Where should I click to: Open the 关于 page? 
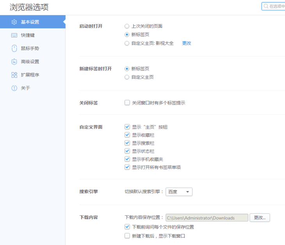pyautogui.click(x=33, y=88)
